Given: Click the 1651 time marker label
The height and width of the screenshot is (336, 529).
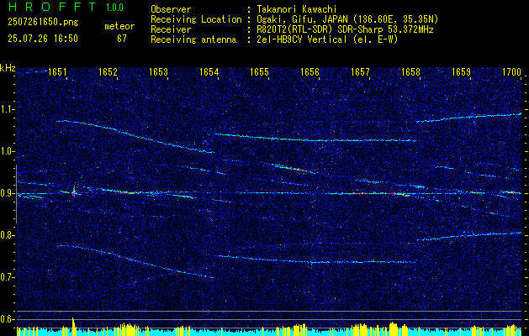Looking at the screenshot, I should click(x=57, y=71).
